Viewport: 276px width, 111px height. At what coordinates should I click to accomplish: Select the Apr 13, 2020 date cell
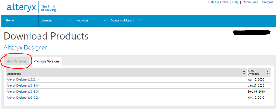[256, 79]
